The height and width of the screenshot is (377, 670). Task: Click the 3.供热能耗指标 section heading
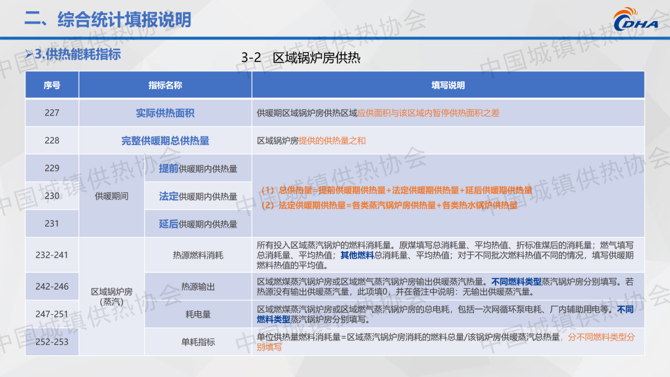78,55
